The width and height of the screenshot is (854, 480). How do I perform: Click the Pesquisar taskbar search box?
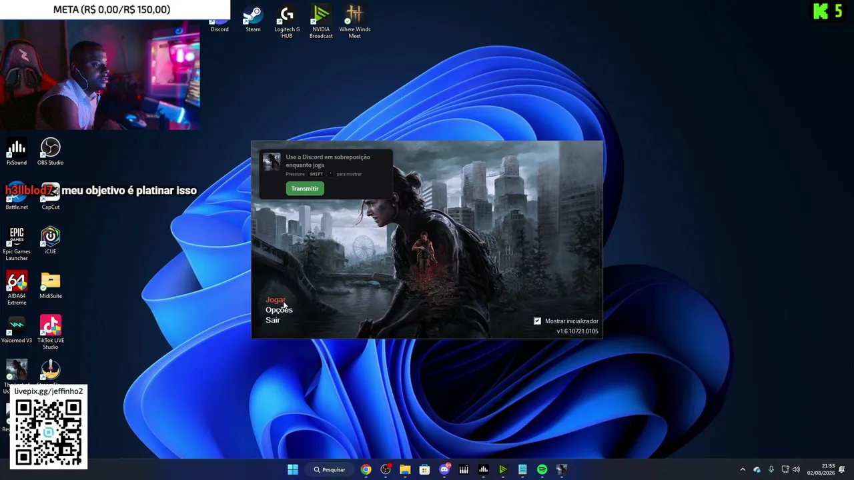(330, 469)
